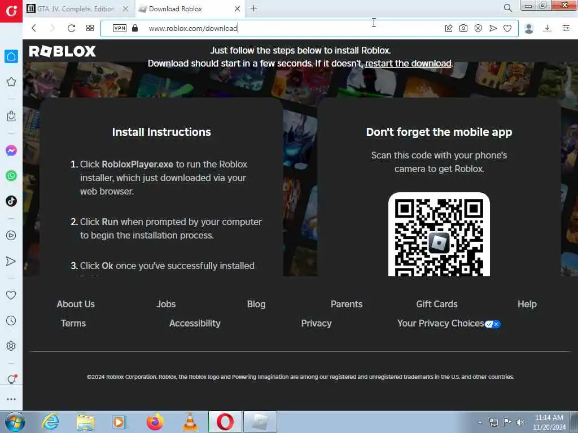Launch WhatsApp from the sidebar
This screenshot has height=433, width=578.
click(x=11, y=176)
